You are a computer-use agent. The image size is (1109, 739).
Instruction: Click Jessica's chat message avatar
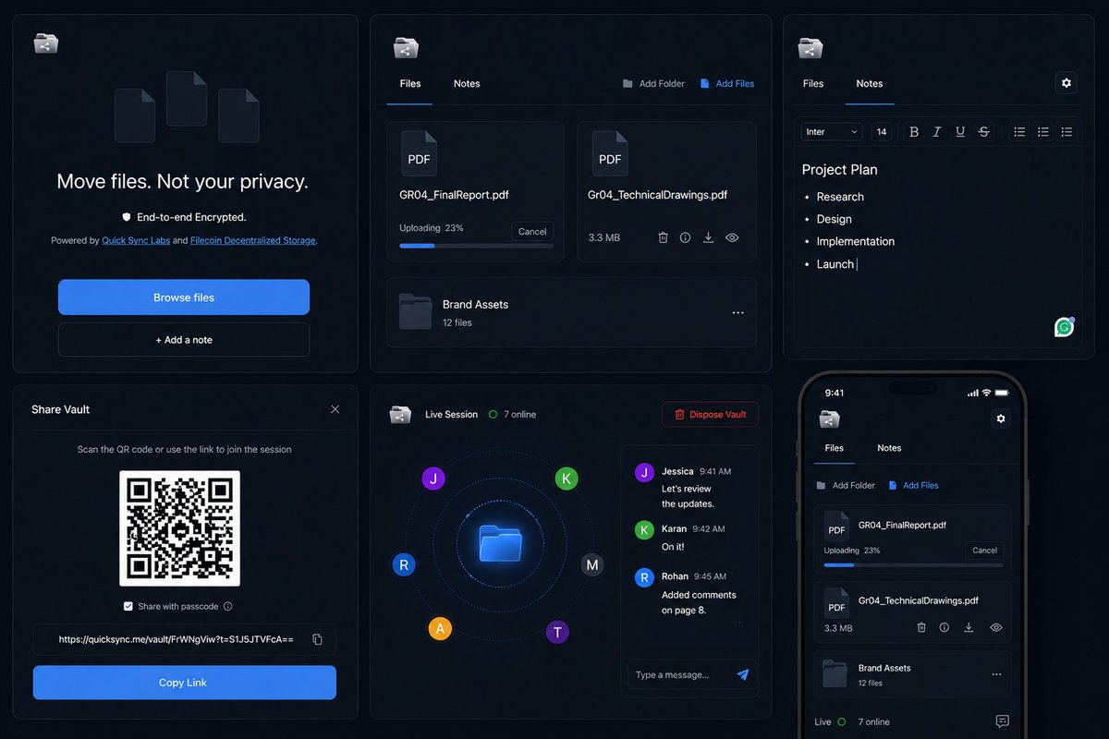click(644, 472)
